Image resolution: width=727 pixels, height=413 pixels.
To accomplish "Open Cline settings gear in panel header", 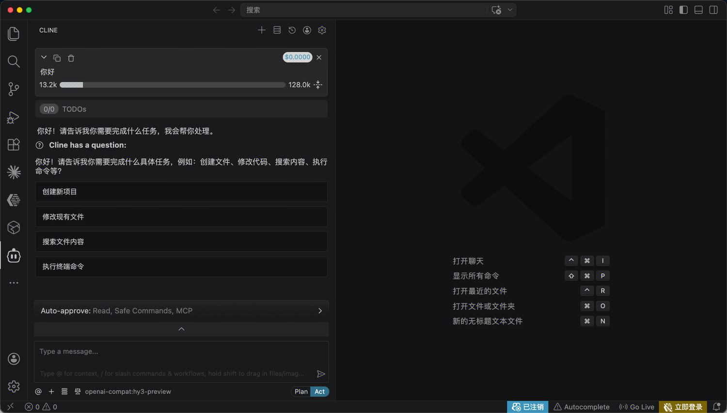I will (322, 30).
